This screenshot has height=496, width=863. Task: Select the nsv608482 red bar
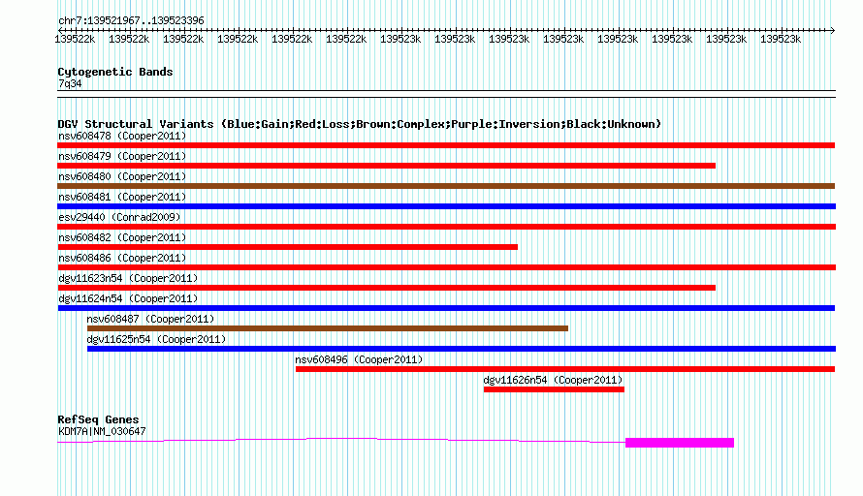pos(287,247)
